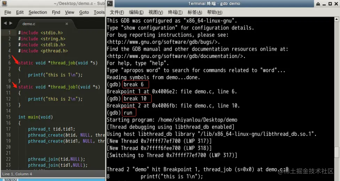Open the 文件(F) menu in Terminal

click(x=117, y=12)
